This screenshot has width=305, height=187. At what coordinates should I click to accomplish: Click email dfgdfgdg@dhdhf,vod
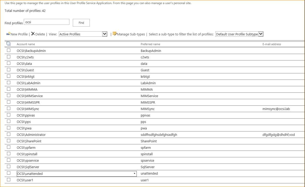278,135
